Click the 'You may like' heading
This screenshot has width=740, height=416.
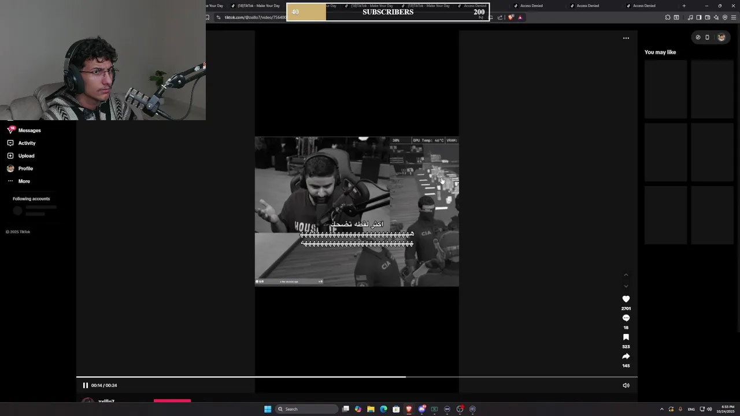pos(660,52)
